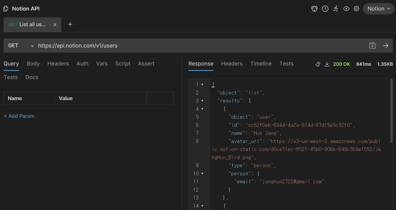Click the request URL field
396x210 pixels.
[x=201, y=46]
